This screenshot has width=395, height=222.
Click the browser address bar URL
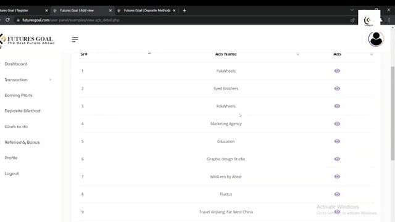coord(71,20)
